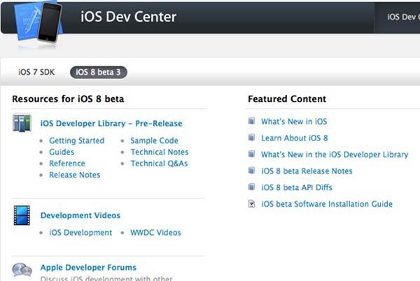Click the Apple Developer Forums speech-bubble icon
Image resolution: width=420 pixels, height=281 pixels.
22,270
